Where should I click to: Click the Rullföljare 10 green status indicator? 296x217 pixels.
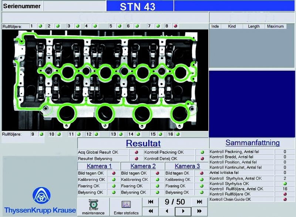[59, 134]
